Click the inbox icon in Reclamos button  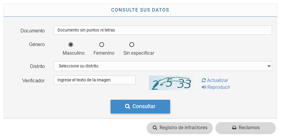click(234, 128)
